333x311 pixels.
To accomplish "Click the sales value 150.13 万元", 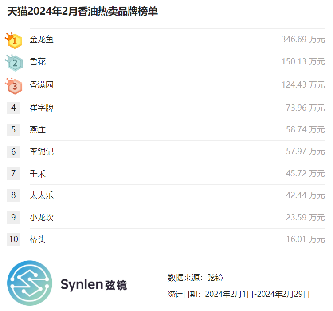I will tap(303, 62).
